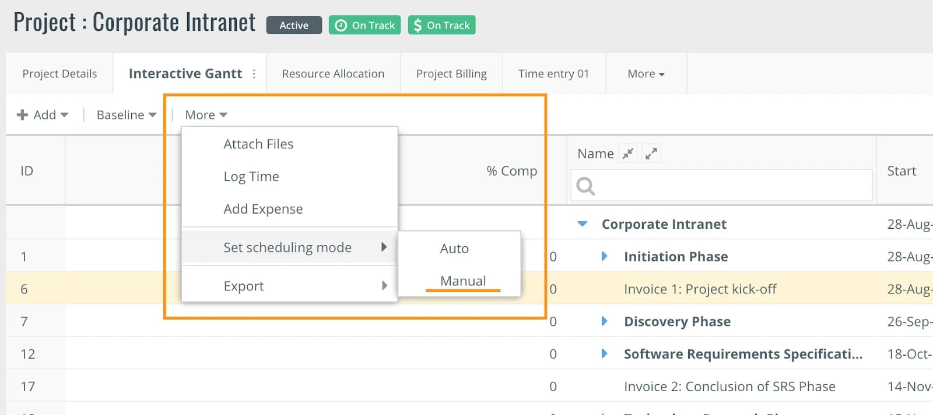Click the Name search input field
Image resolution: width=933 pixels, height=415 pixels.
(x=721, y=186)
